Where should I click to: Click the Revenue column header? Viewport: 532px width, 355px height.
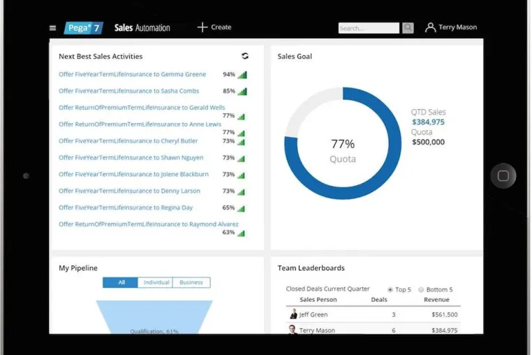[436, 300]
